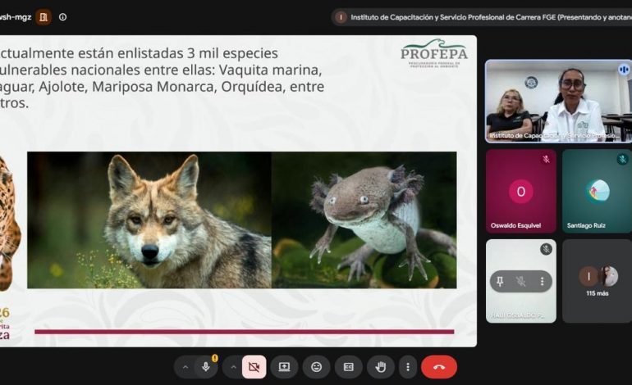632x385 pixels.
Task: Click the presenter banner at top
Action: (482, 17)
